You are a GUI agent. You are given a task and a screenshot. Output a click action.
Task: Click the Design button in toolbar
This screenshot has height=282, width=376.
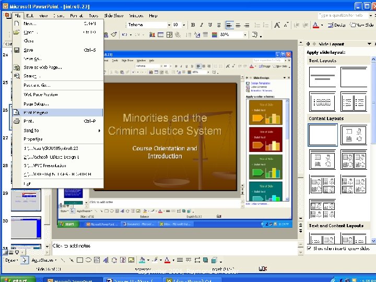click(337, 25)
